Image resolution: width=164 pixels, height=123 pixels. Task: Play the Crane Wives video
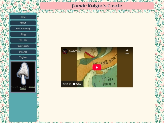point(97,67)
